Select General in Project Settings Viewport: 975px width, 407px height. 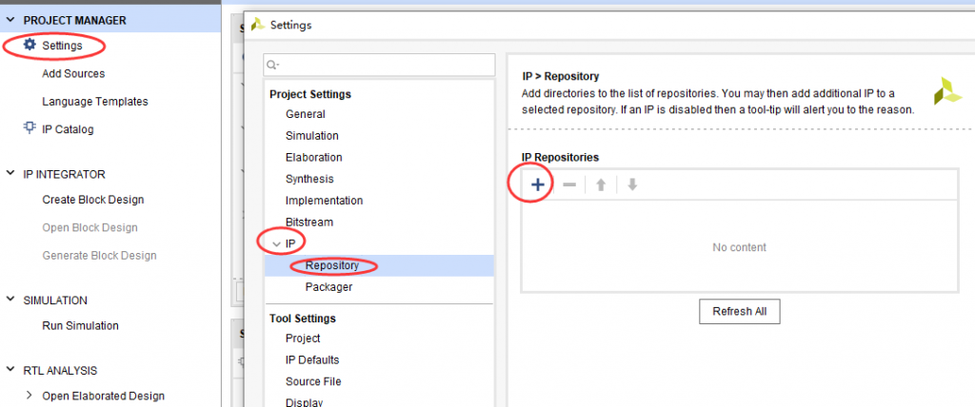tap(306, 114)
